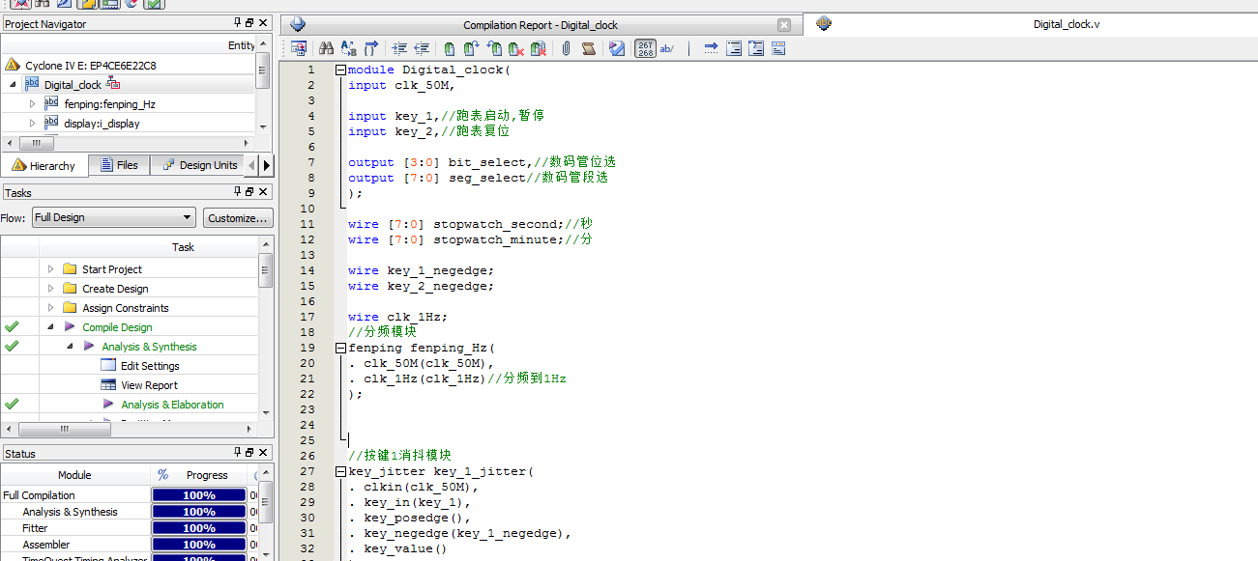Click the Customize... button
This screenshot has width=1258, height=561.
(x=237, y=218)
